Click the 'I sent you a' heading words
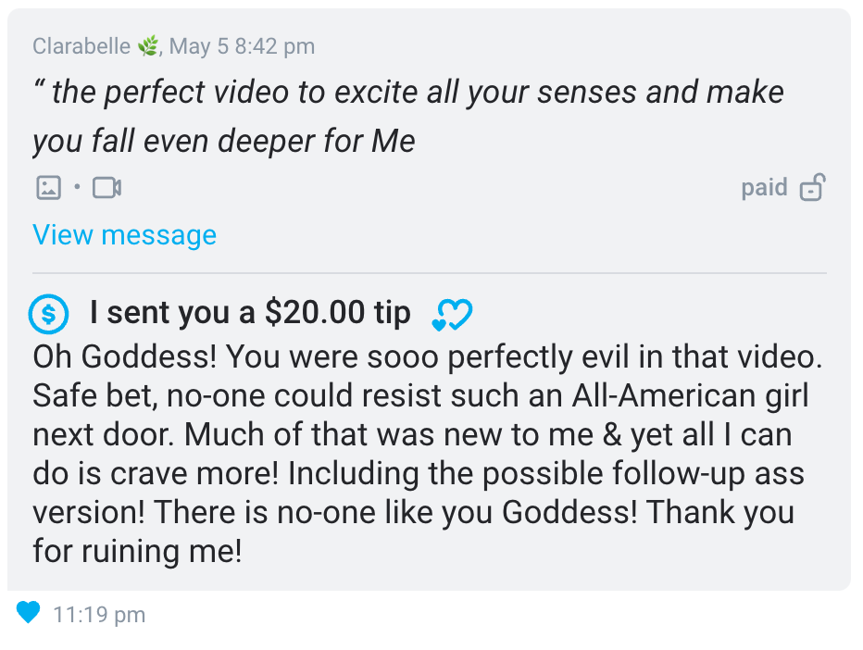Viewport: 863px width, 650px height. (172, 313)
